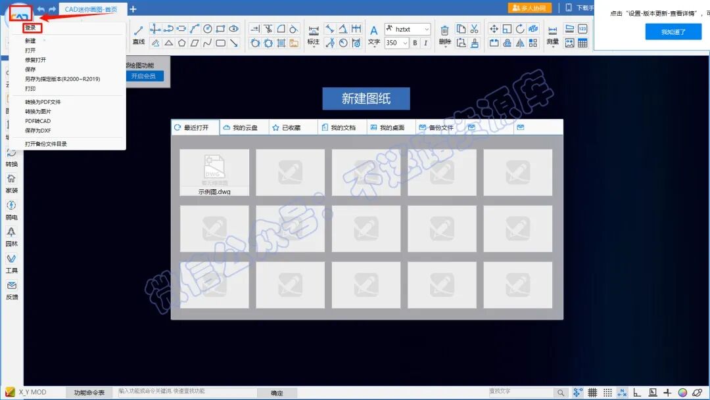Select the mirror tool
This screenshot has height=400, width=710.
(520, 43)
